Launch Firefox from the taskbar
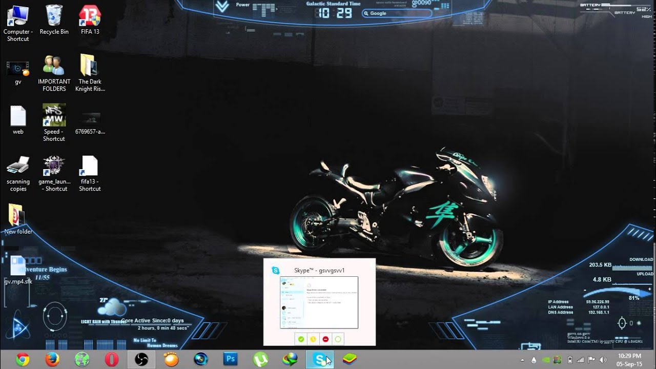Viewport: 656px width, 369px height. point(52,360)
